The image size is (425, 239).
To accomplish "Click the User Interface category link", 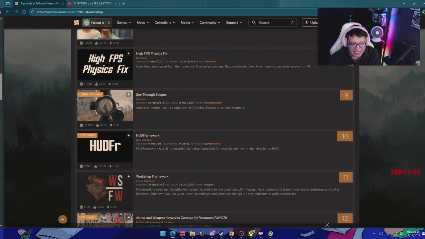I will tap(144, 140).
